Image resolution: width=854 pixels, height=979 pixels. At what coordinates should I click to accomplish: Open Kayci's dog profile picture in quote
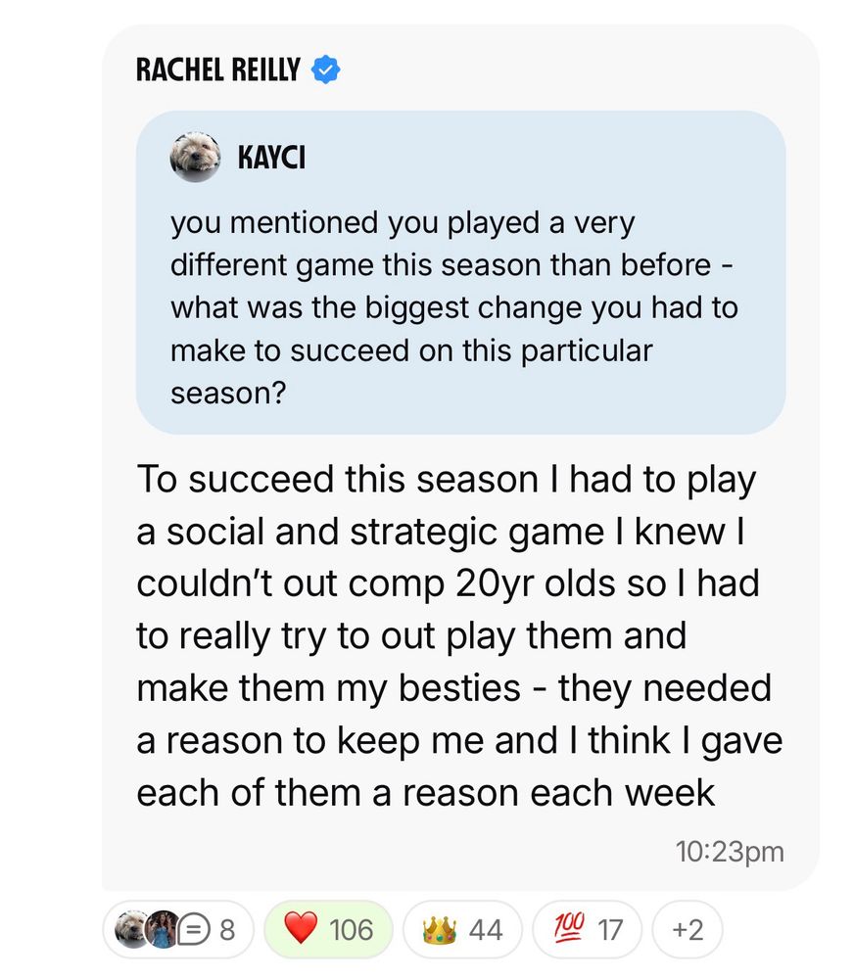pos(196,157)
